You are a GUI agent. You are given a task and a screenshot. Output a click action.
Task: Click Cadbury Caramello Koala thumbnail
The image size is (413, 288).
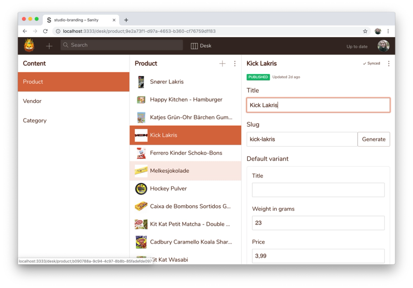click(x=141, y=242)
